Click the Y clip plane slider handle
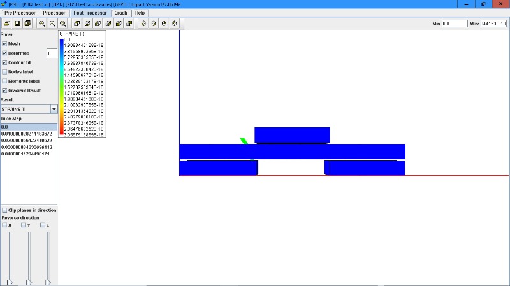The width and height of the screenshot is (510, 286). click(x=29, y=282)
